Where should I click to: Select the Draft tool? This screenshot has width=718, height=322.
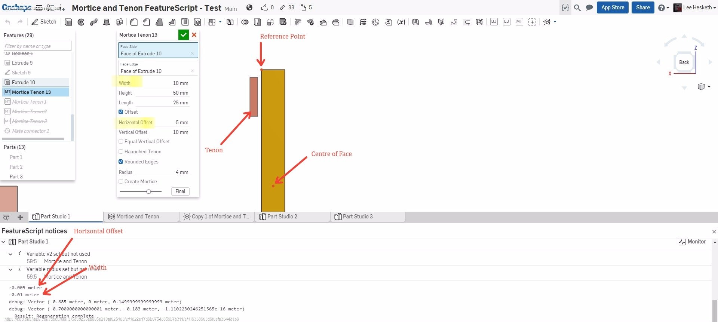[x=159, y=22]
